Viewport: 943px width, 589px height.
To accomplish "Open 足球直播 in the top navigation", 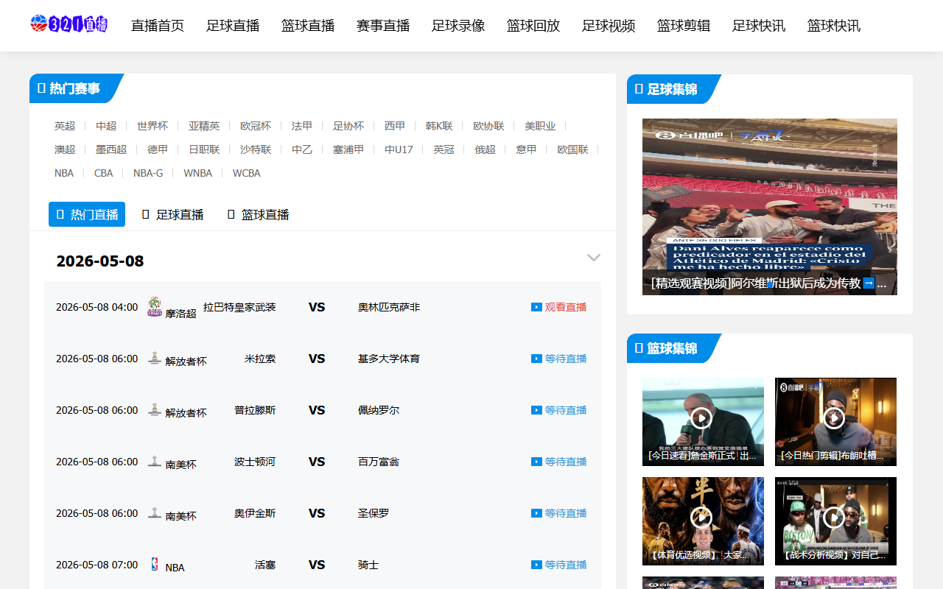I will coord(233,26).
